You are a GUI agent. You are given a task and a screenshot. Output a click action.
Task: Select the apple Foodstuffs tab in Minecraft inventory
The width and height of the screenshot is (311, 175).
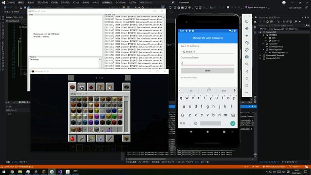coord(72,138)
